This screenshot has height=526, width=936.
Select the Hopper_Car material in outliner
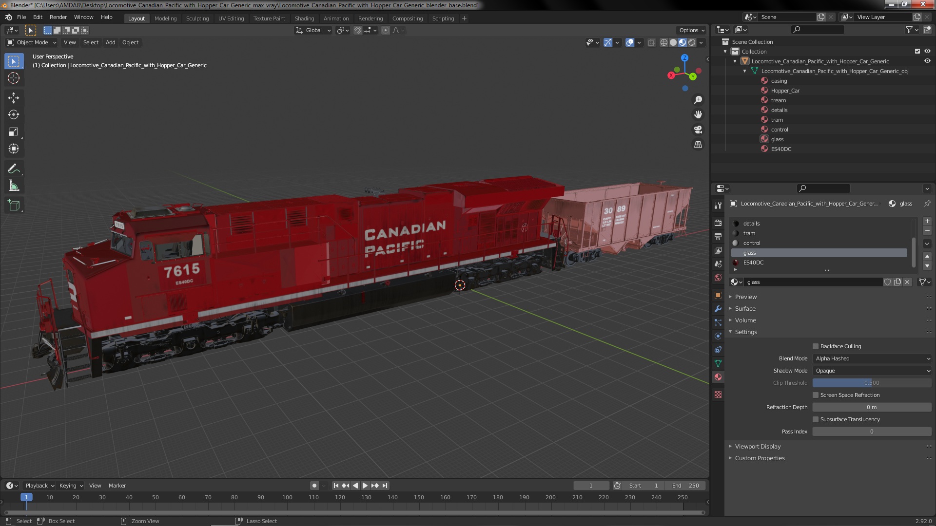pos(785,91)
